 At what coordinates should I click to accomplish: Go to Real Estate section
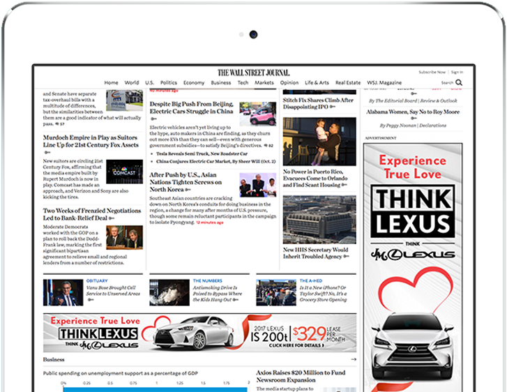pos(348,83)
